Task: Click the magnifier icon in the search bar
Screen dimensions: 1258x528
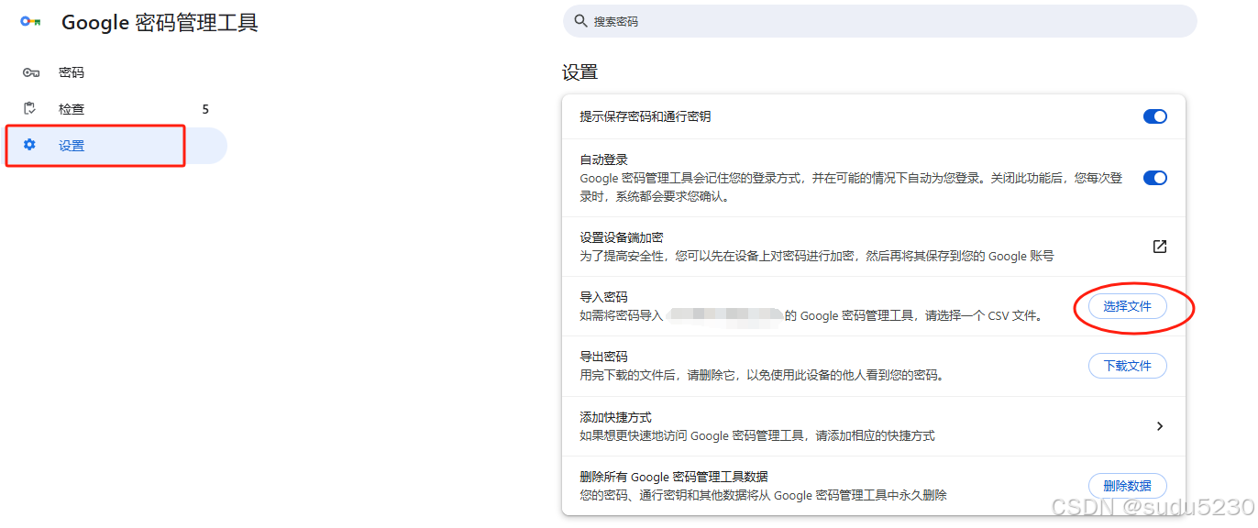Action: (x=579, y=21)
